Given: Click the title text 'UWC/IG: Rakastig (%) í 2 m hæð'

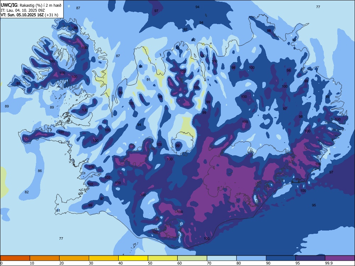Looking at the screenshot, I should (x=31, y=5).
